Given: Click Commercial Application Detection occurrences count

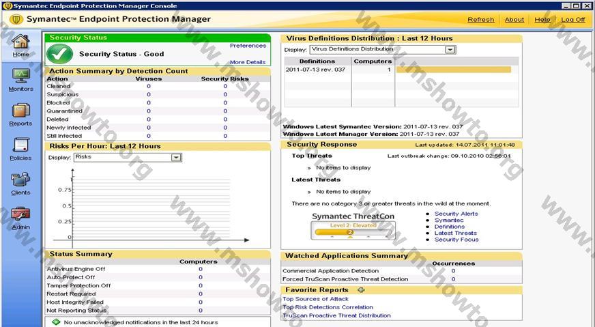Looking at the screenshot, I should [454, 271].
